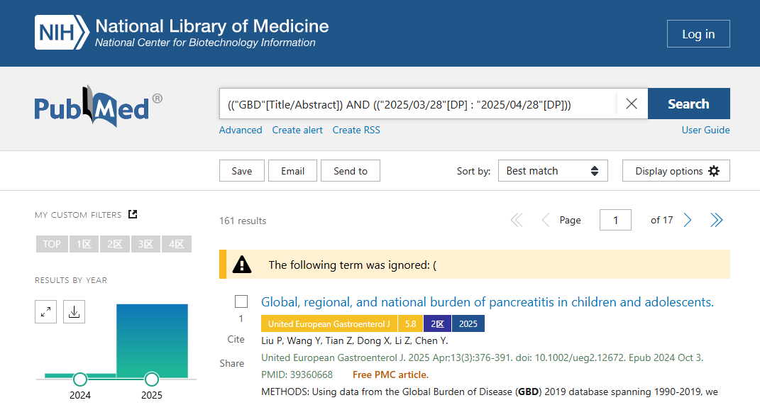Expand Display options with gear
This screenshot has width=760, height=405.
[676, 171]
